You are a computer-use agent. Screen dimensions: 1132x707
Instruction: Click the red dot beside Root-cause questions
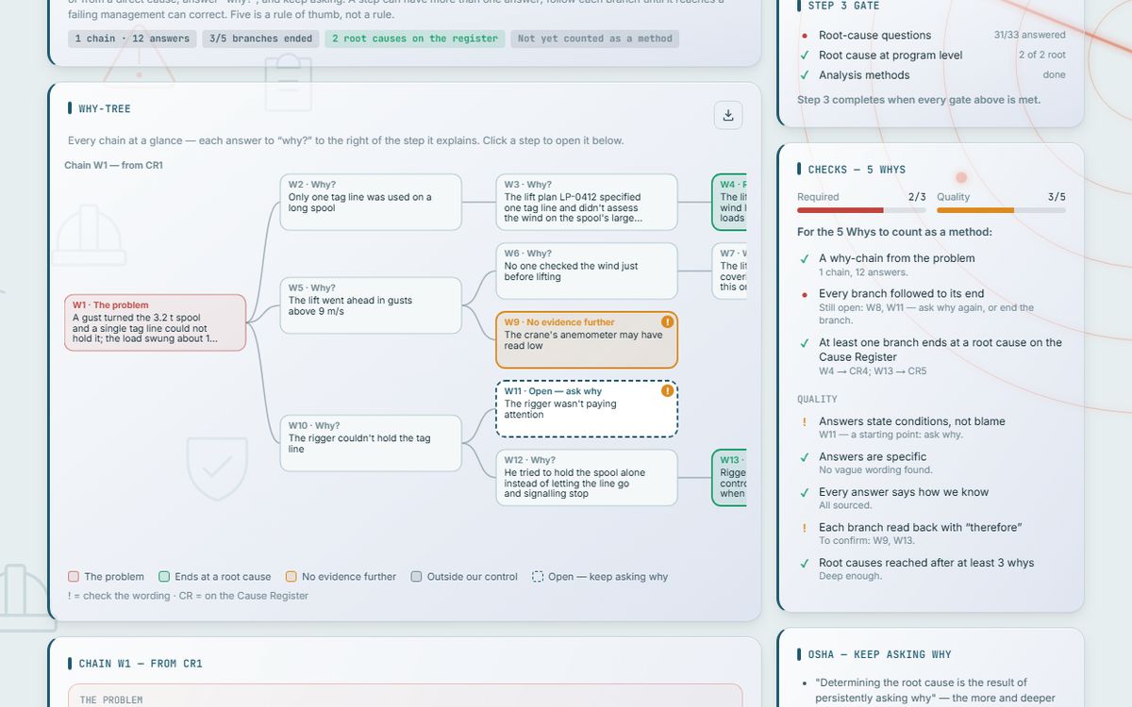point(804,36)
